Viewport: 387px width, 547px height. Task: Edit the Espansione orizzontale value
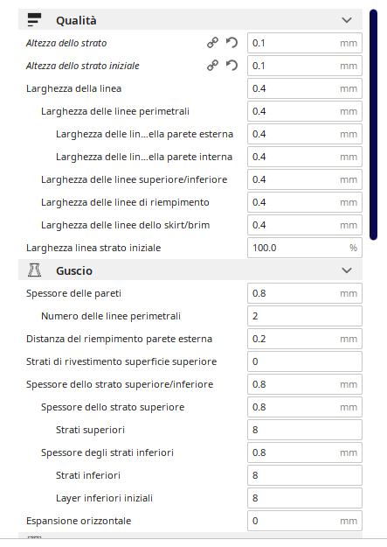coord(305,521)
